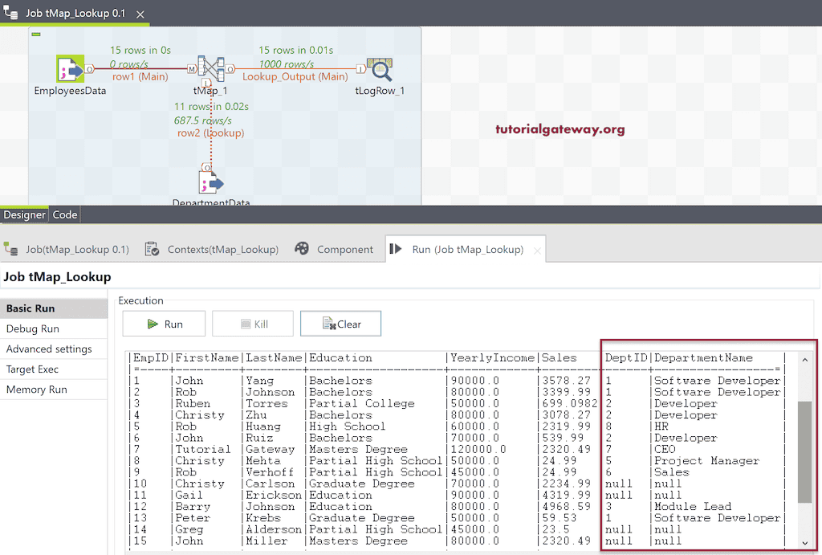Close the Run (Job tMap_Lookup) tab
This screenshot has width=822, height=555.
click(x=535, y=249)
